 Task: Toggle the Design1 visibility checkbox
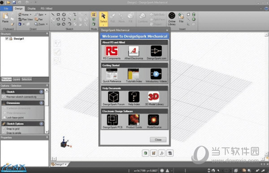(x=7, y=38)
